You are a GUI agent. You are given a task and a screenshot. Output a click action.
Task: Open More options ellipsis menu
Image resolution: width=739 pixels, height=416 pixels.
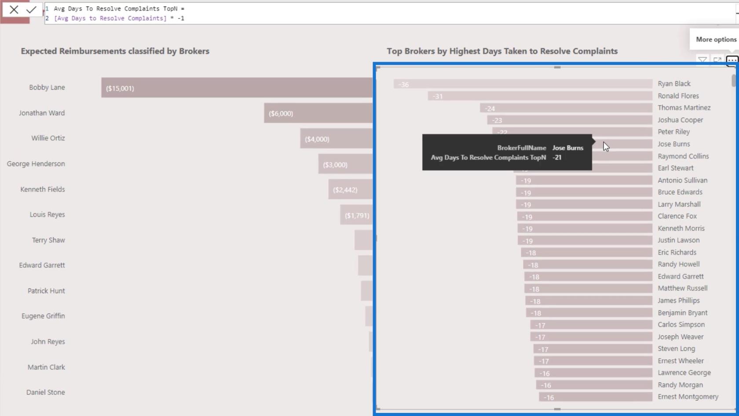point(732,60)
